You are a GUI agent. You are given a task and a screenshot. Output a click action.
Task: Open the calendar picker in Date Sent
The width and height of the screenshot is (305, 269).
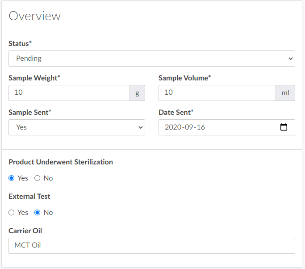(x=284, y=127)
